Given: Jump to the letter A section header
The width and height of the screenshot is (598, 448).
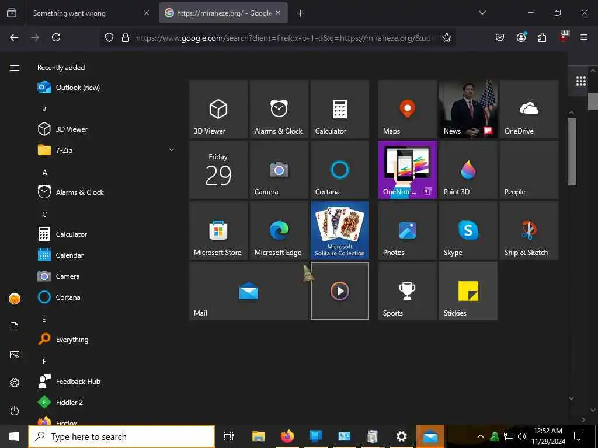Looking at the screenshot, I should click(x=44, y=173).
